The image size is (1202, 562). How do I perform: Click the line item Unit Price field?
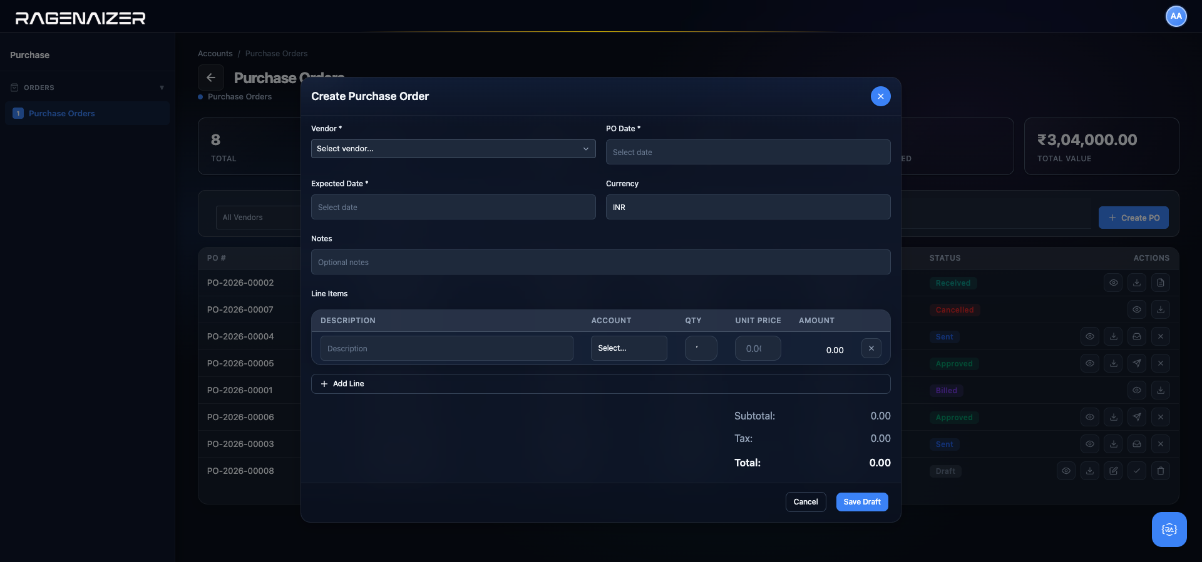(x=758, y=348)
